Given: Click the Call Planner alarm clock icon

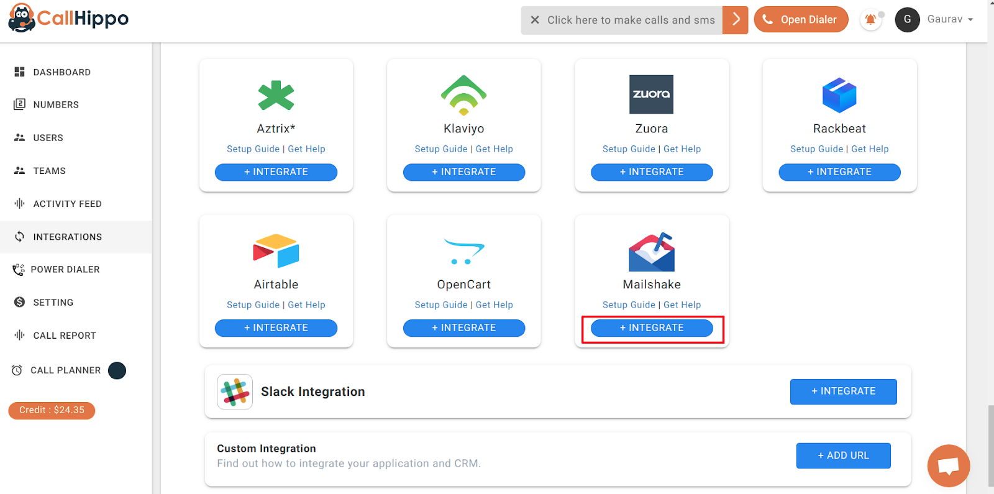Looking at the screenshot, I should (17, 370).
